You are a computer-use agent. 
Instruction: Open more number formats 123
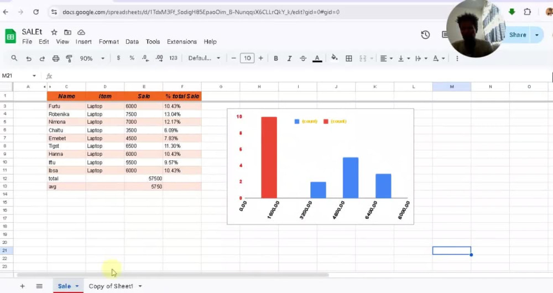pyautogui.click(x=173, y=58)
